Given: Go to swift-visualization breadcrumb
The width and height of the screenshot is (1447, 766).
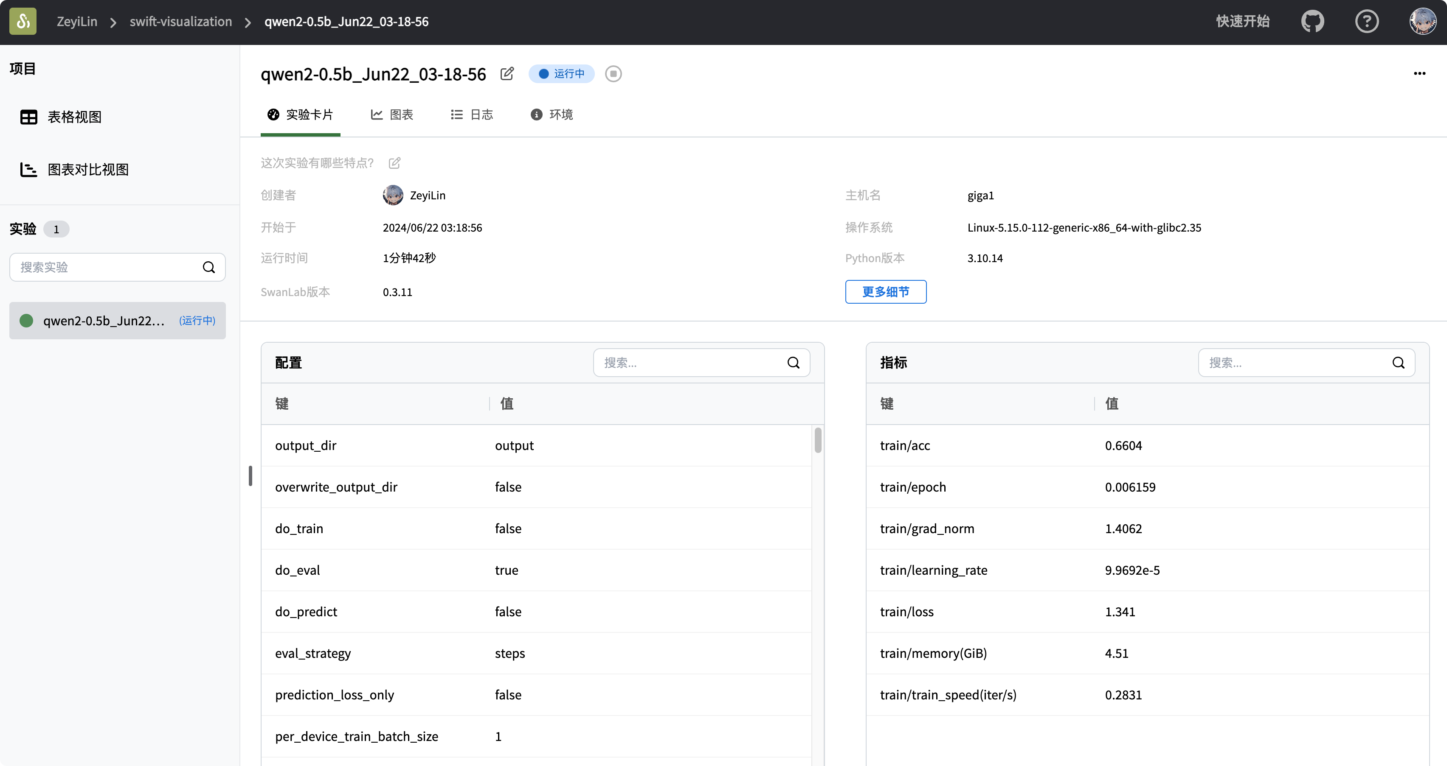Looking at the screenshot, I should [180, 21].
